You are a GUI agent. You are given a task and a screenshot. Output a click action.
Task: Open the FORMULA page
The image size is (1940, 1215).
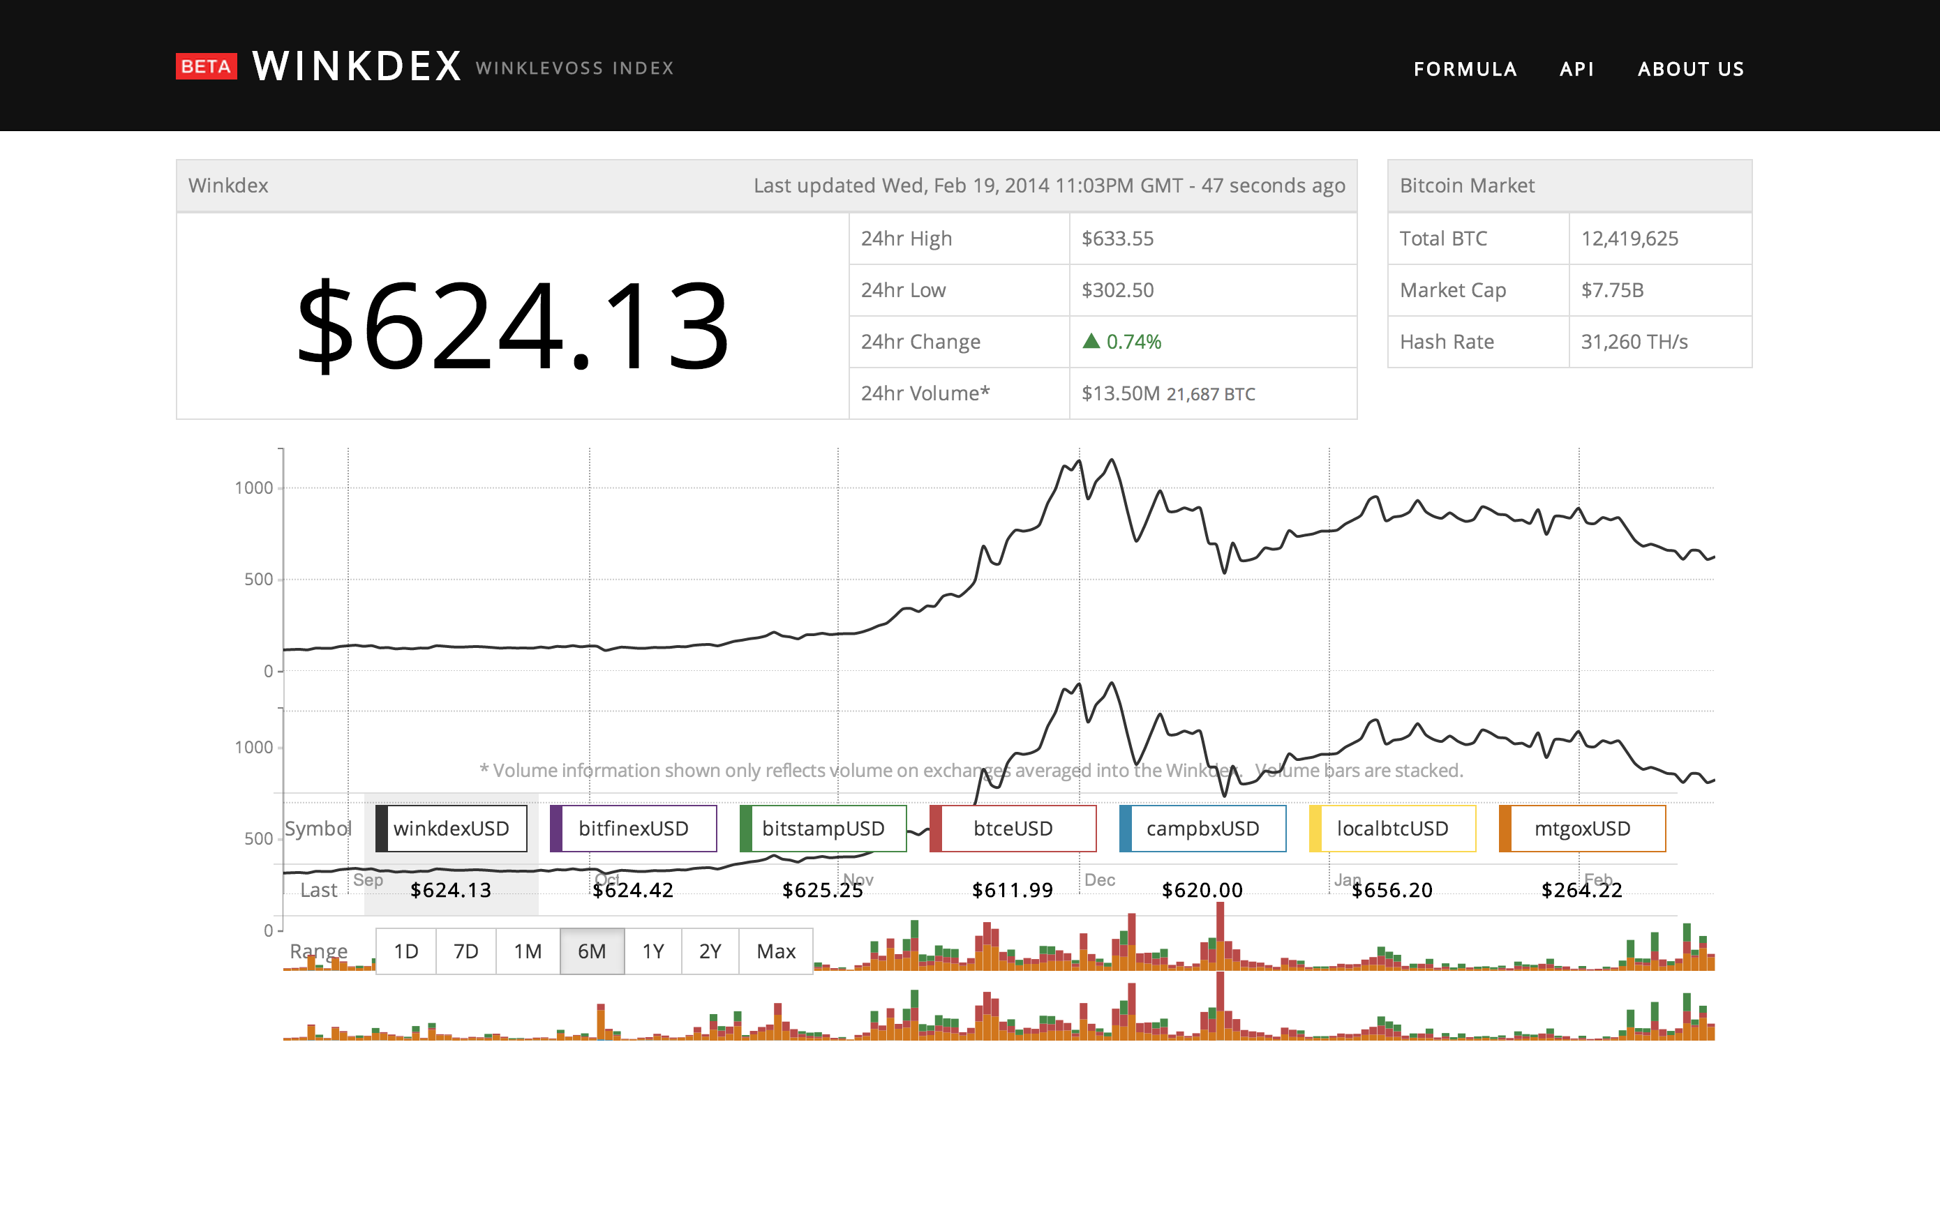pos(1465,69)
